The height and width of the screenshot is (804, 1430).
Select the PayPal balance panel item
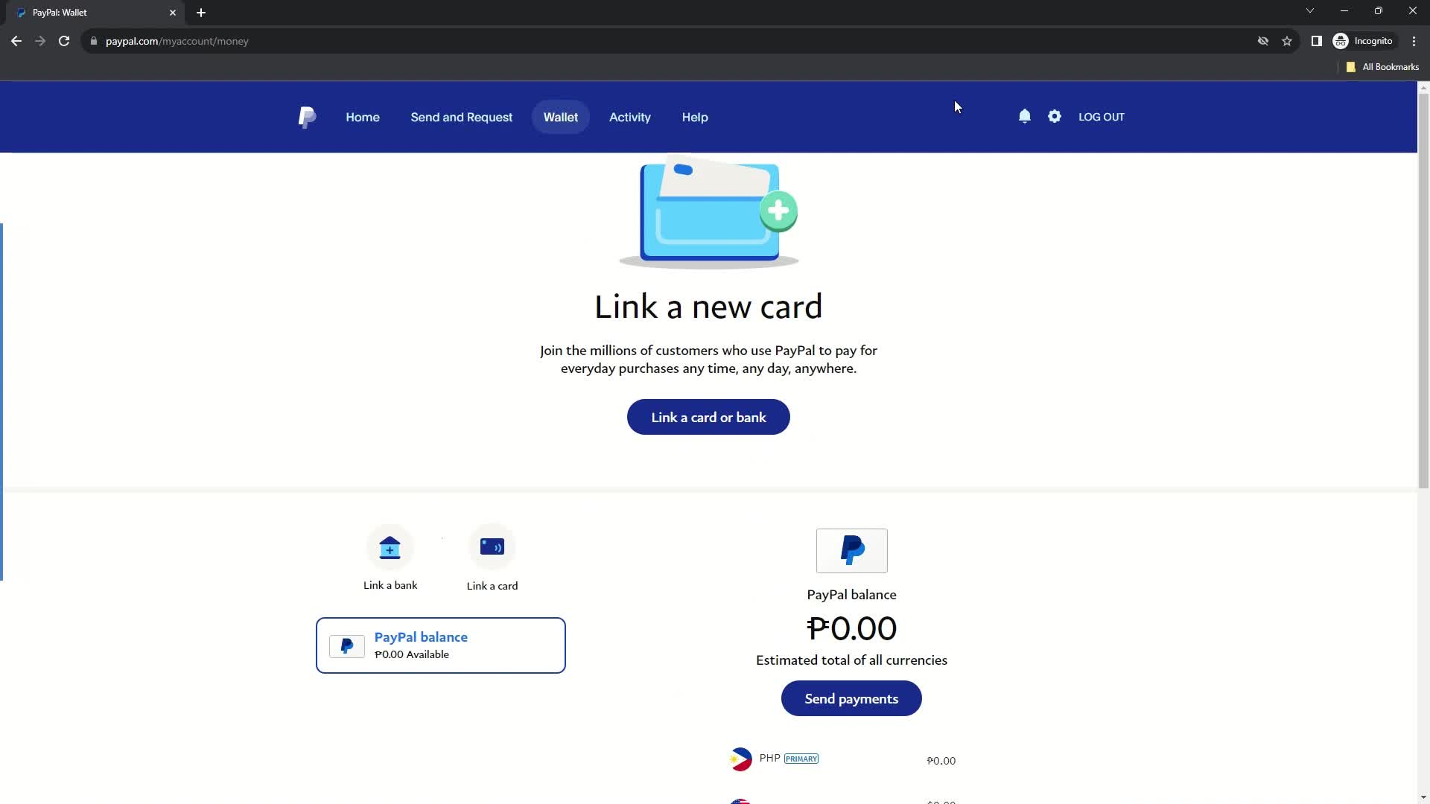(x=440, y=645)
